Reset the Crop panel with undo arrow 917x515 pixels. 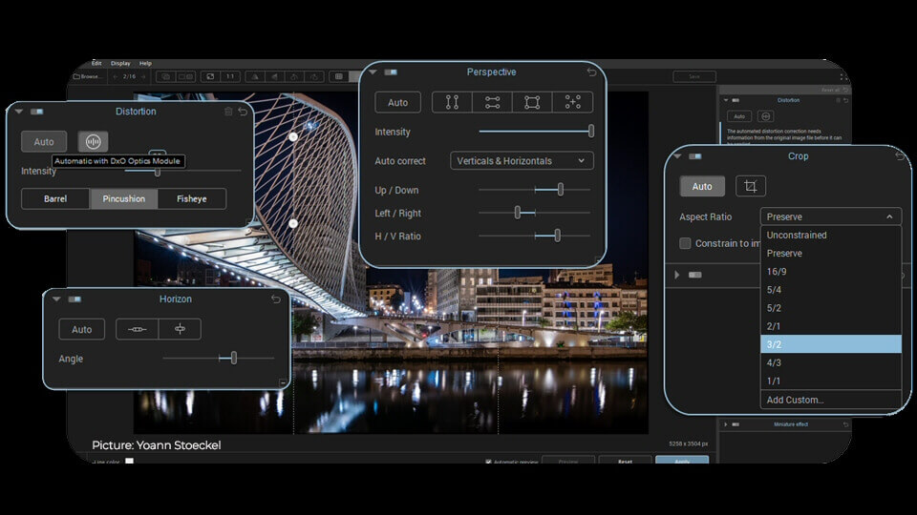900,155
